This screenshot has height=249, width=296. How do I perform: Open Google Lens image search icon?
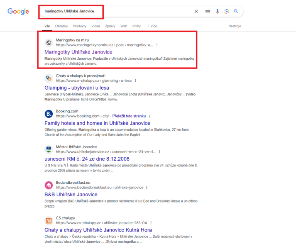[x=227, y=11]
